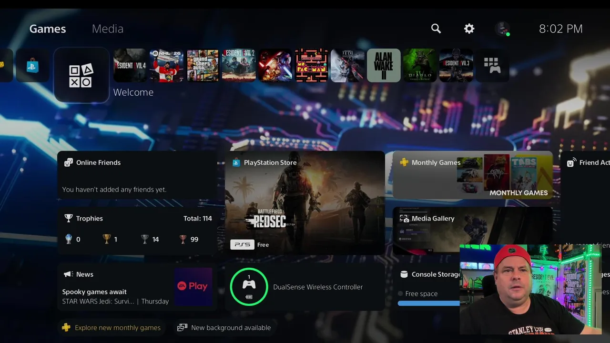This screenshot has width=610, height=343.
Task: Launch LEGO Star Wars game tile
Action: click(275, 65)
